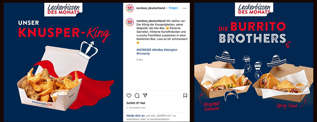
Task: Click the heart like icon
Action: tap(129, 96)
